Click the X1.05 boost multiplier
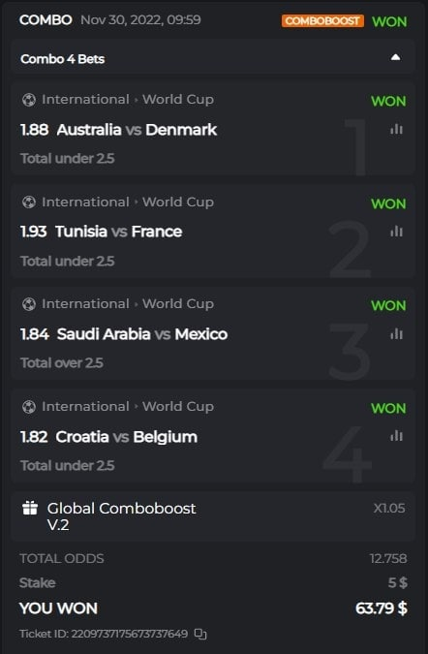 point(389,508)
